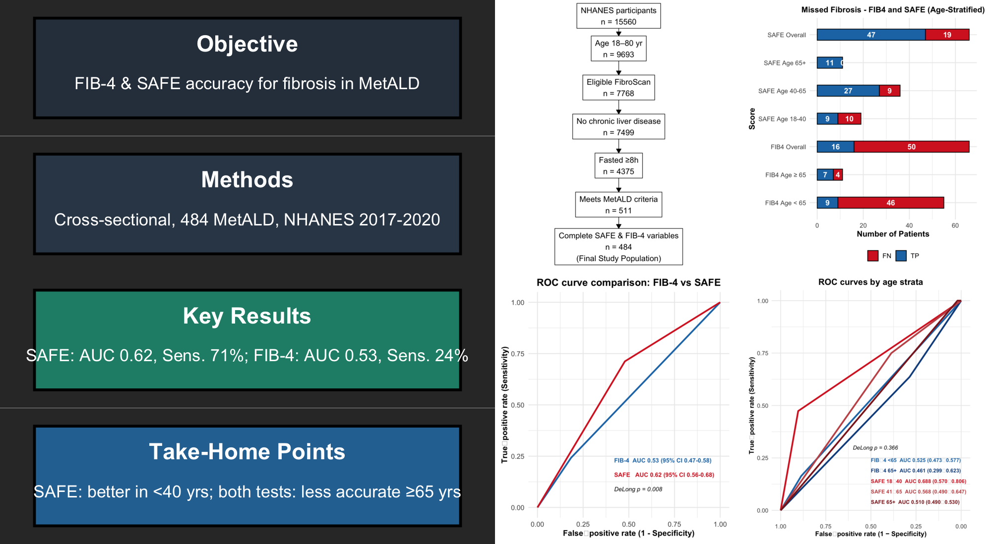The height and width of the screenshot is (544, 990).
Task: Click the blue Take-Home Points panel
Action: click(247, 476)
